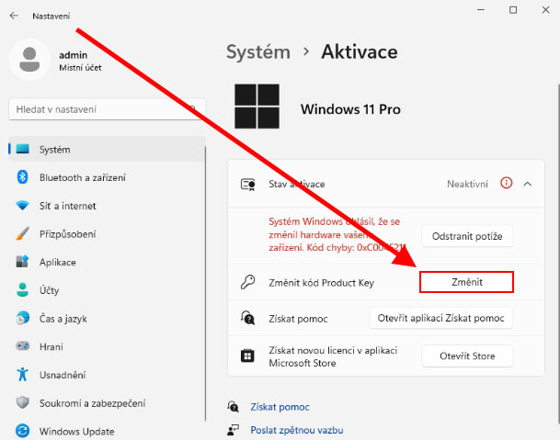
Task: Click the red info icon beside Neaktivní
Action: [x=506, y=183]
